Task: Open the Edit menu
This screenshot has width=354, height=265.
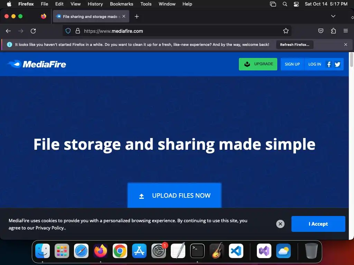Action: 59,4
